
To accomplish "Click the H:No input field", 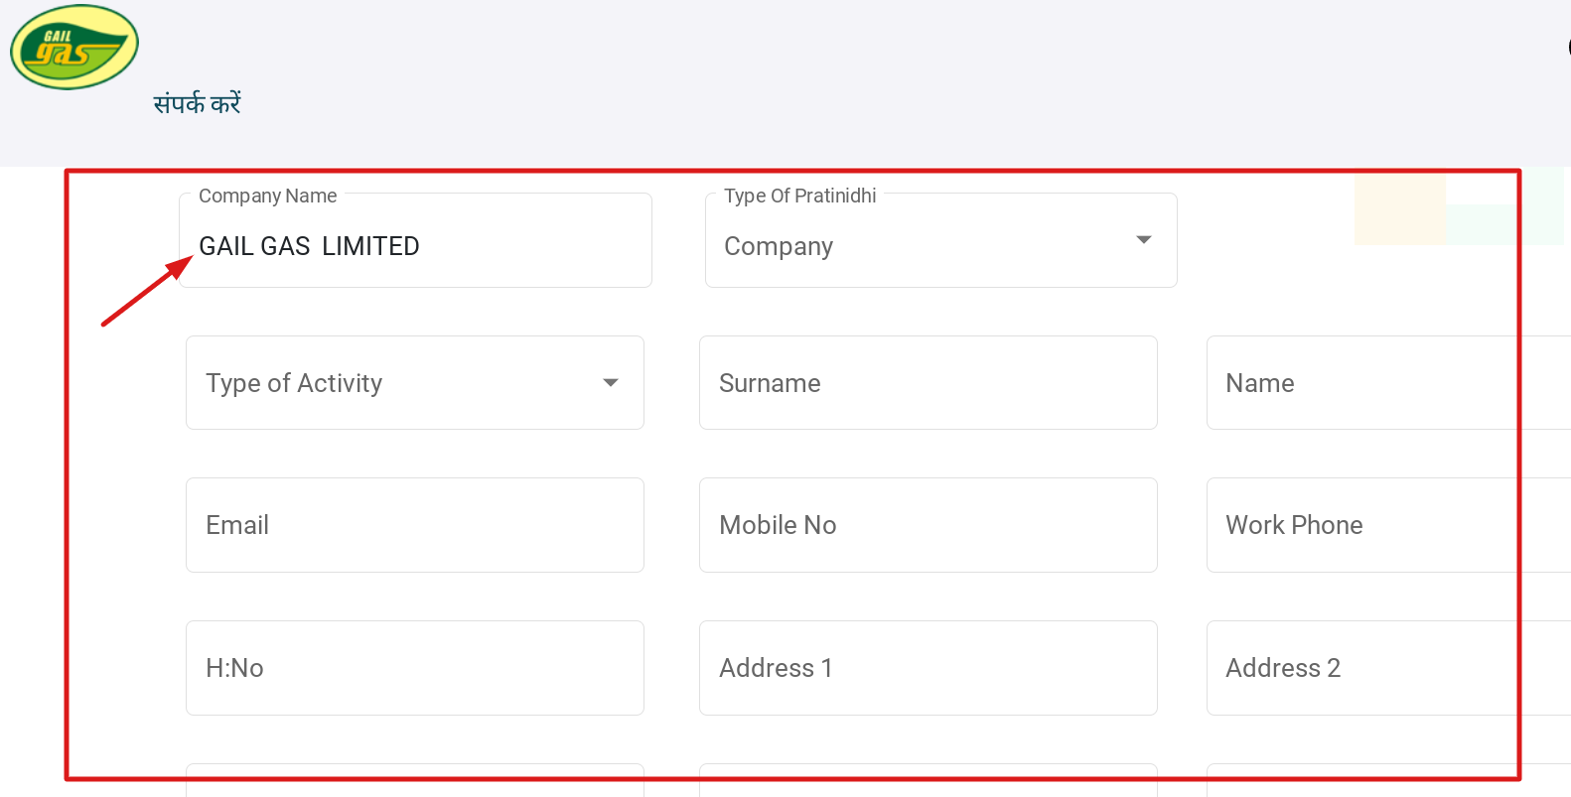I will (x=414, y=668).
